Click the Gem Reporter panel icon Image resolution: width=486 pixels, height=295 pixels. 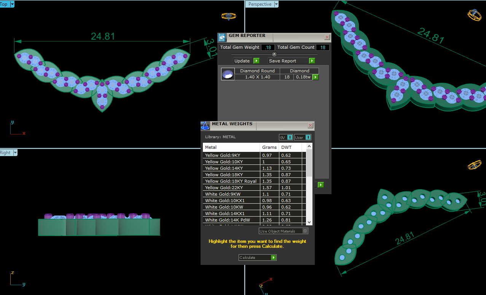pyautogui.click(x=222, y=37)
